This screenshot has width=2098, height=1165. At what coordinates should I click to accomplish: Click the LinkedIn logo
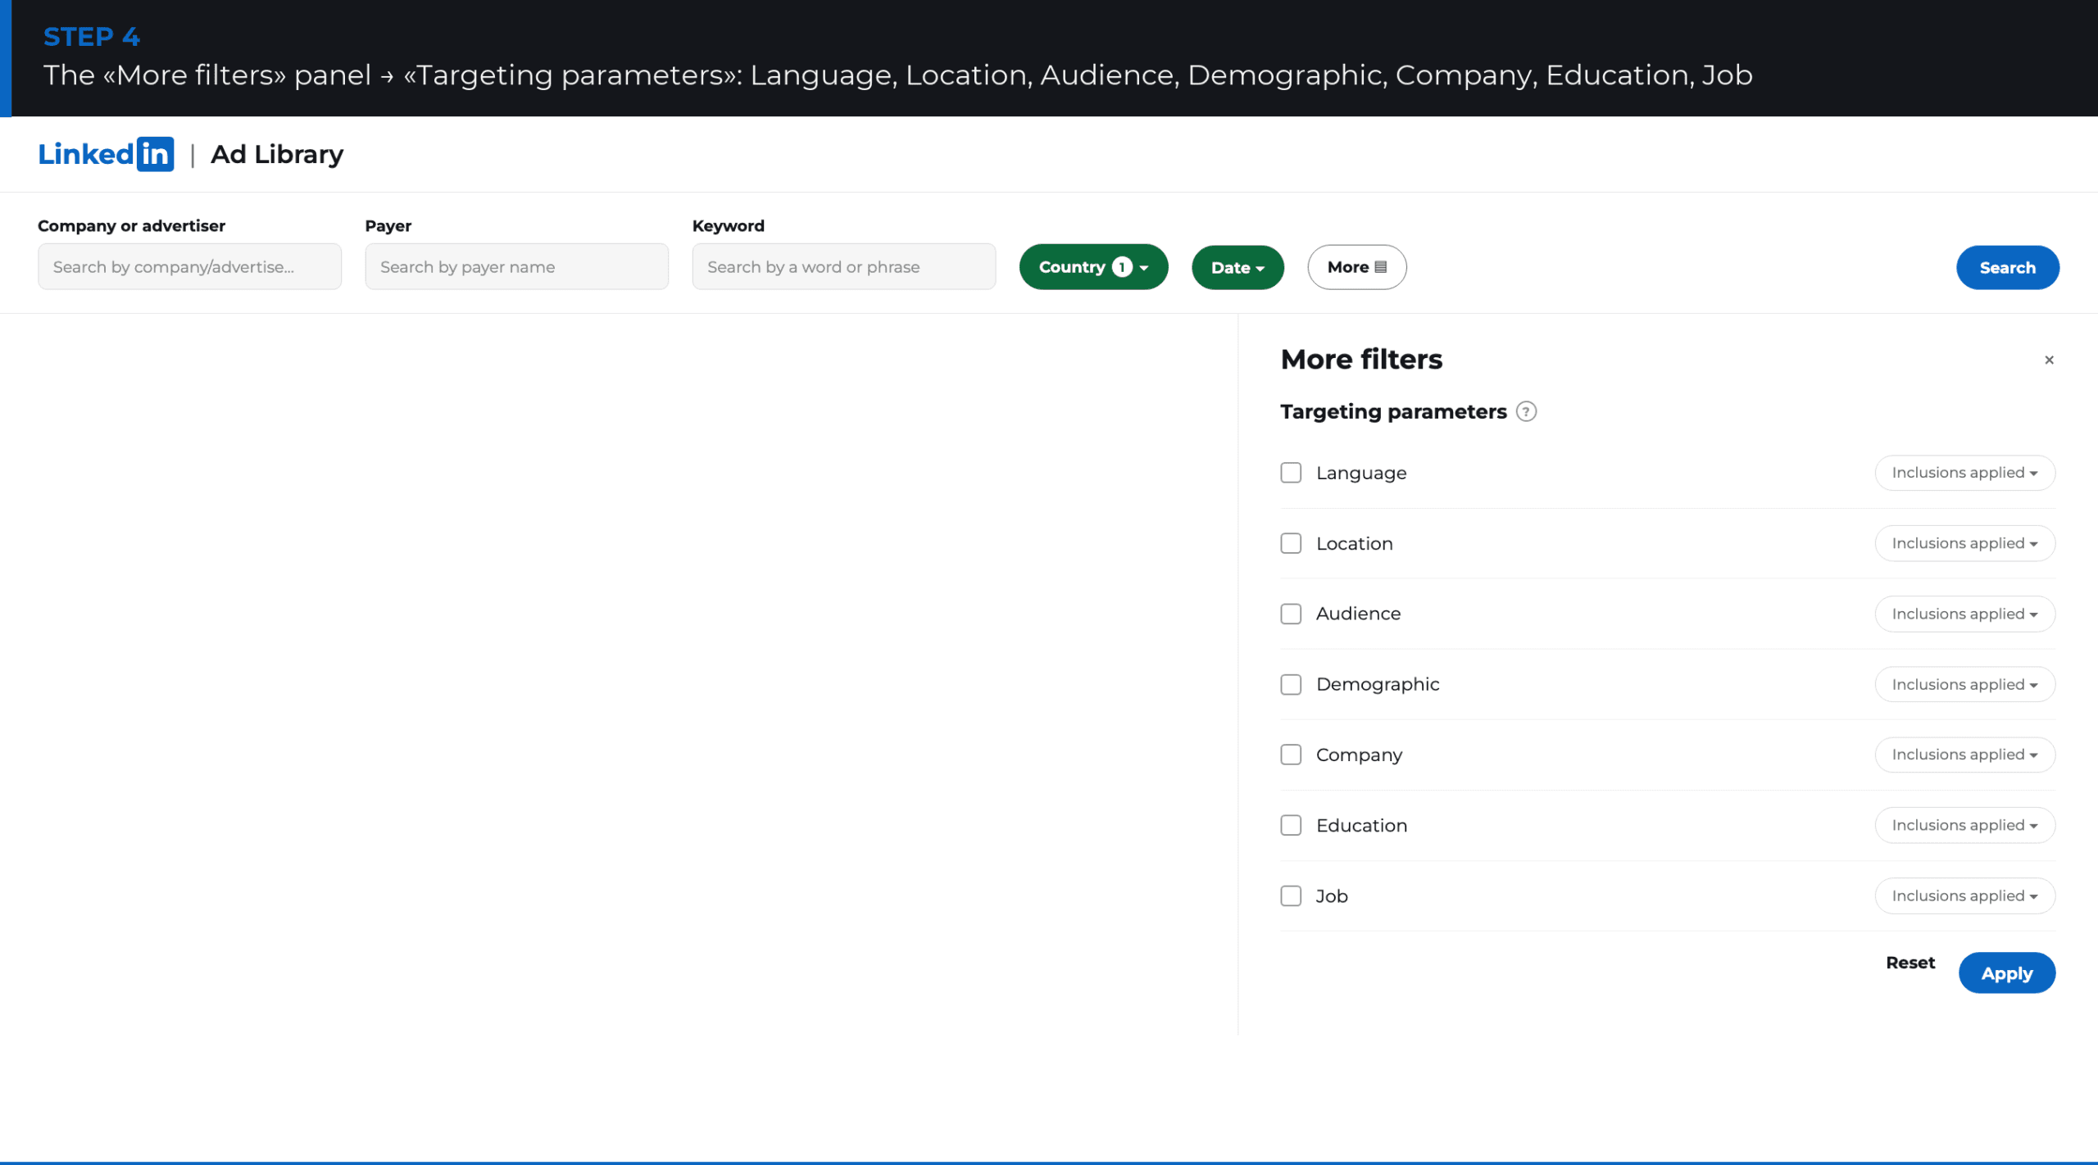[x=106, y=154]
